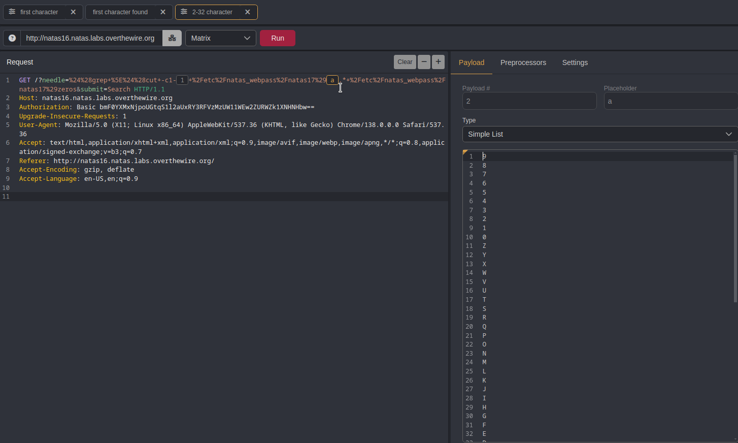Open the Settings tab
The height and width of the screenshot is (443, 738).
(575, 62)
